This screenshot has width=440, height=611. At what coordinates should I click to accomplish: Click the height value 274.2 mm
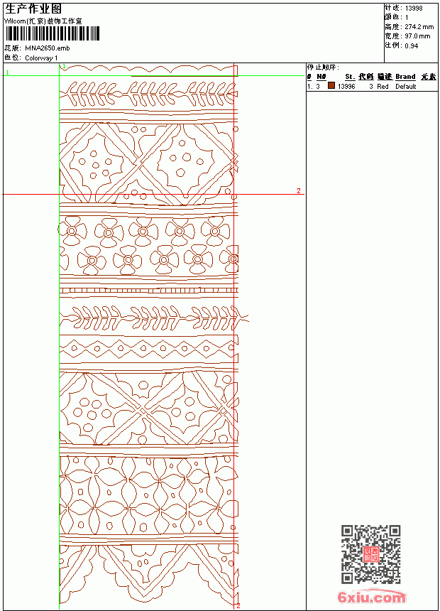click(x=419, y=27)
